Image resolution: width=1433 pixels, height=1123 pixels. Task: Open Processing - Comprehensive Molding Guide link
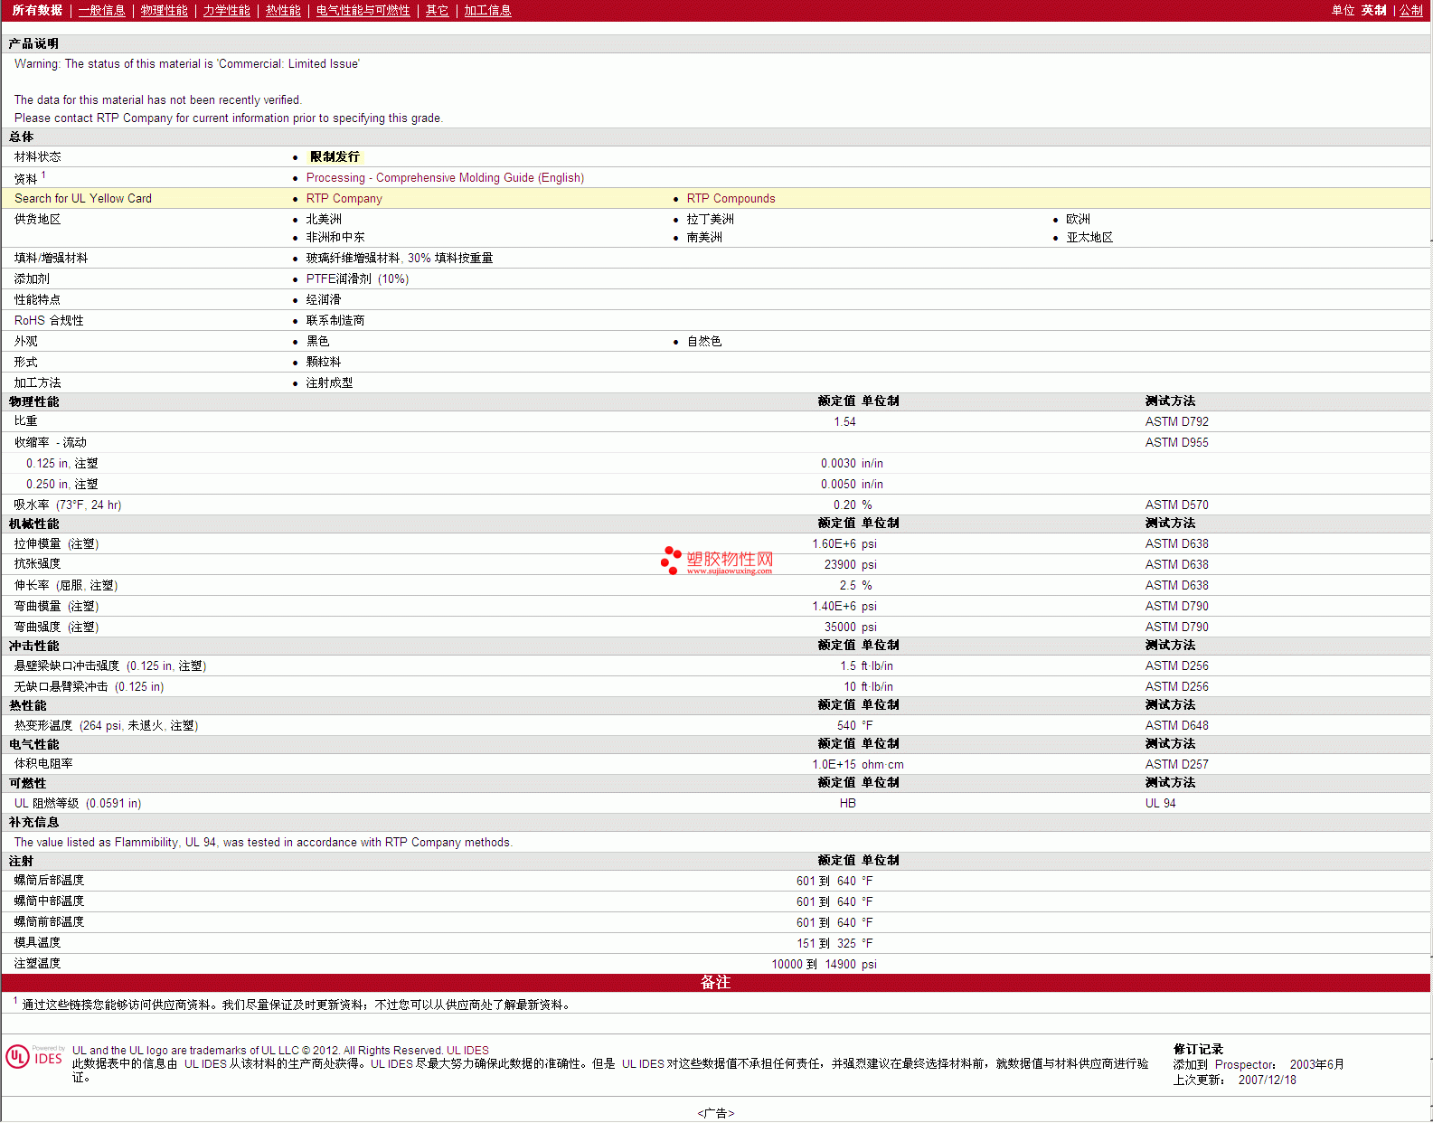(445, 178)
